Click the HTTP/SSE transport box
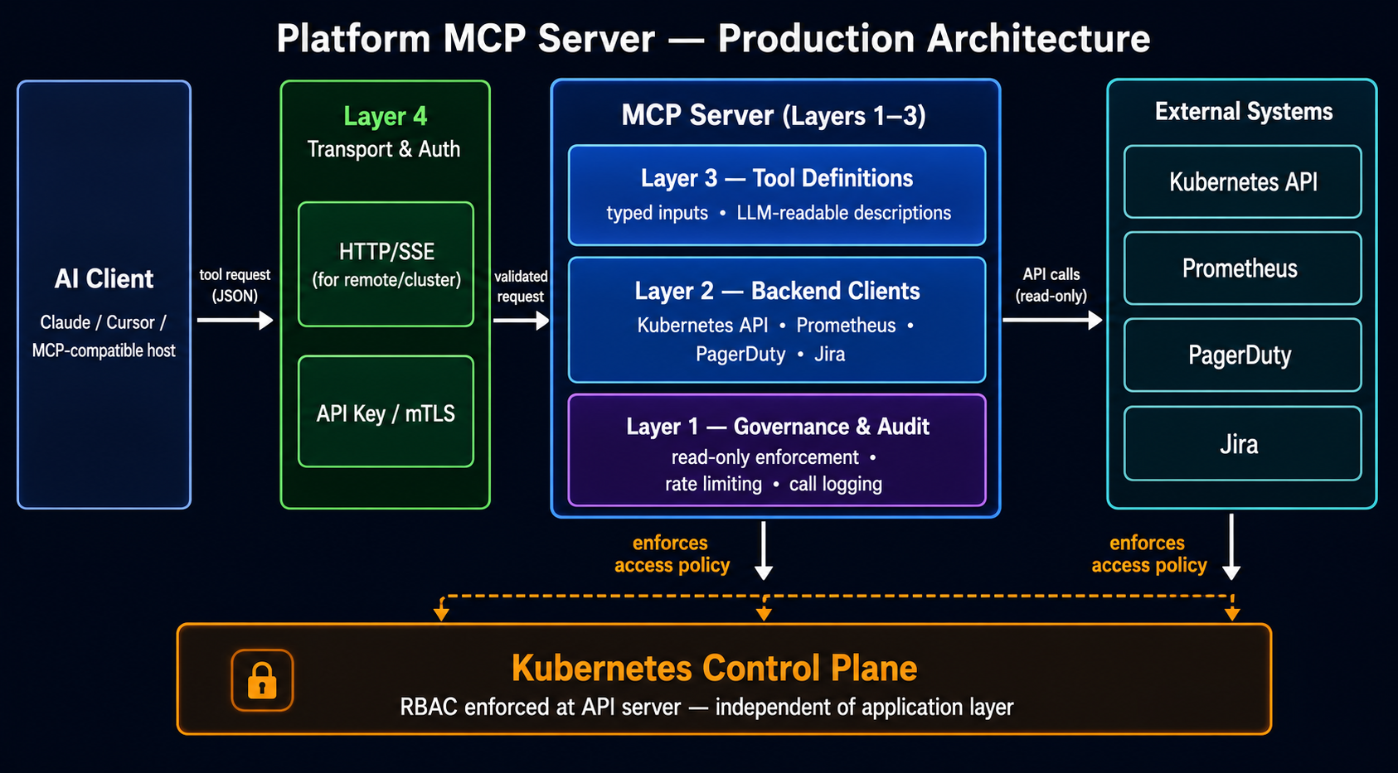1398x773 pixels. pos(386,264)
